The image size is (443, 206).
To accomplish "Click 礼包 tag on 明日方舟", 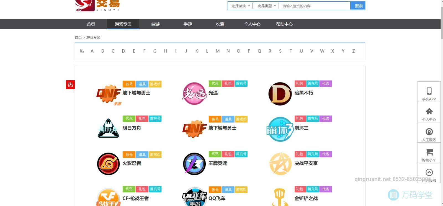I will [142, 119].
